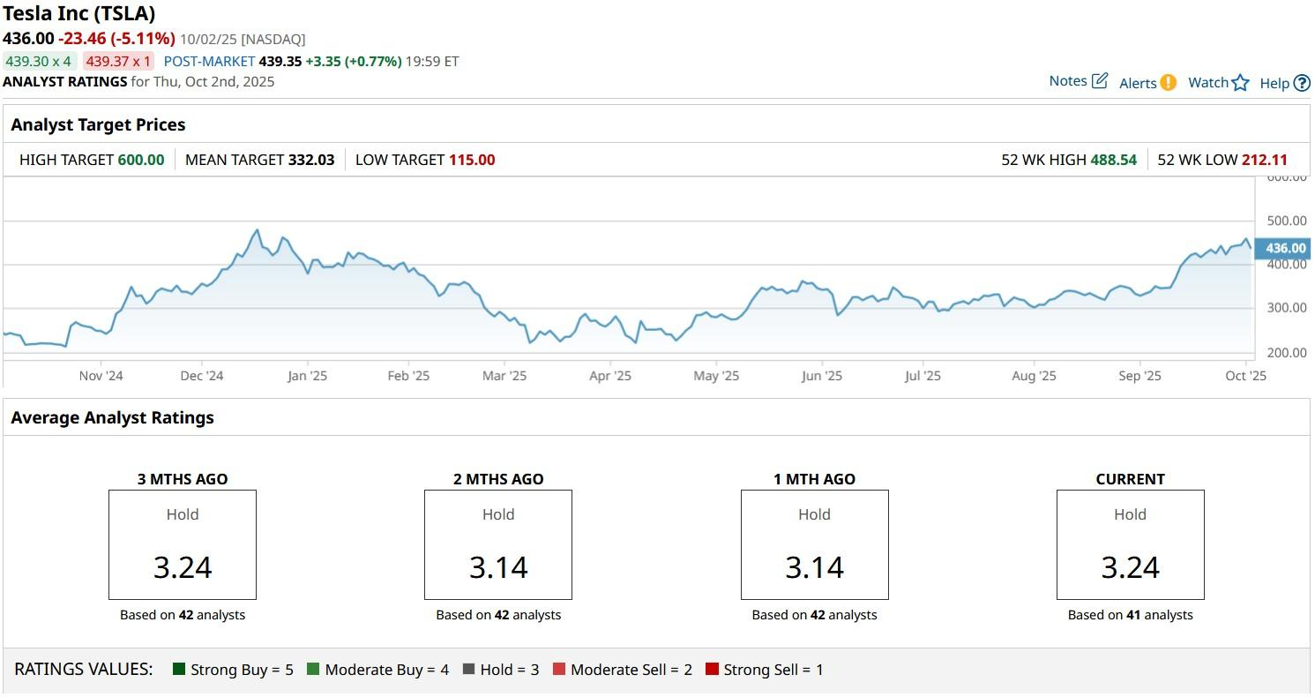Select the gray Hold legend swatch
This screenshot has height=697, width=1315.
[468, 670]
